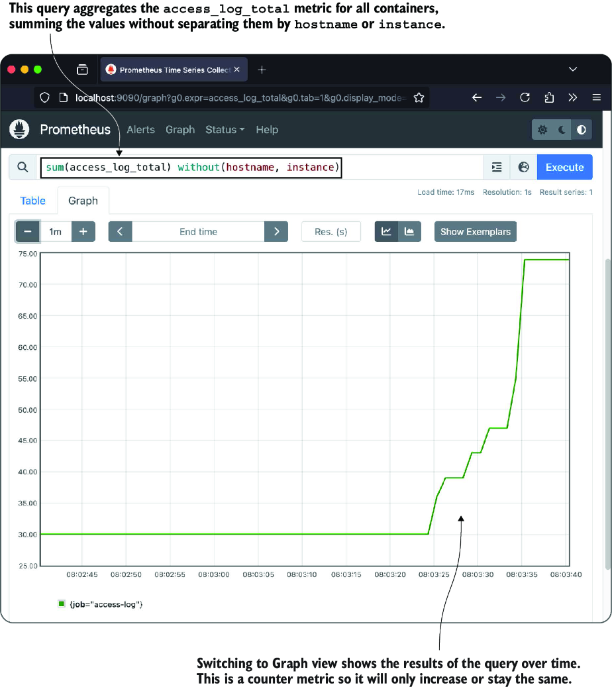Reload the page in browser

525,97
